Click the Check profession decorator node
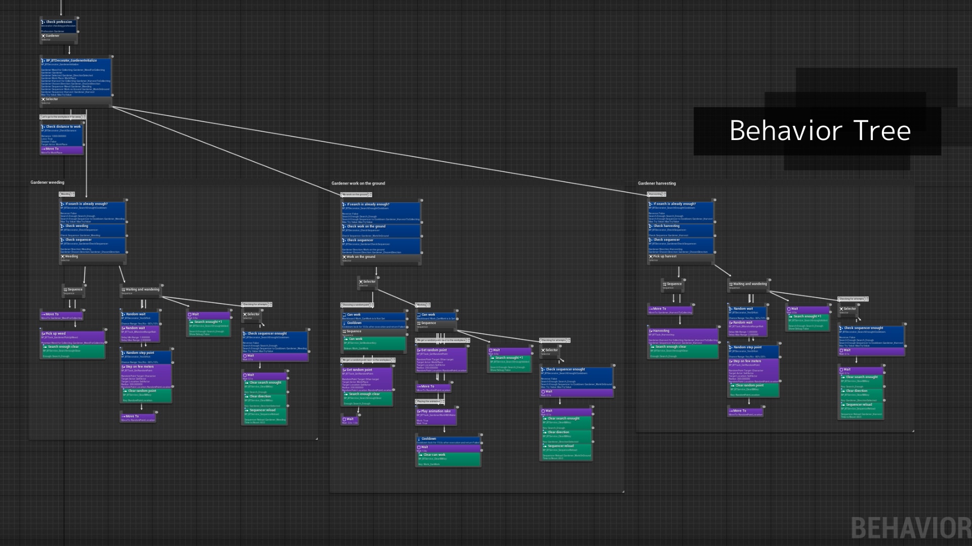Screen dimensions: 972x546 (58, 23)
